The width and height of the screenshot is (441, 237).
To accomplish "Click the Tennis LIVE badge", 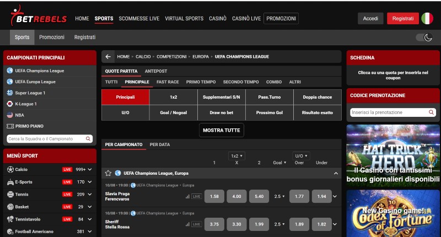I will coord(67,194).
